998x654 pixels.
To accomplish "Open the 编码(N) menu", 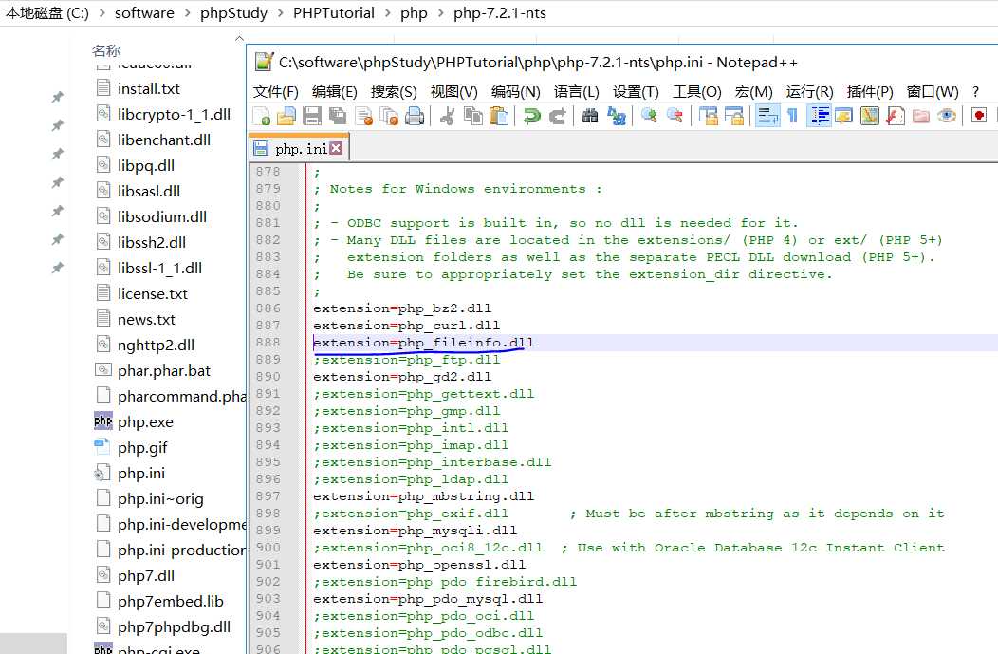I will tap(515, 92).
